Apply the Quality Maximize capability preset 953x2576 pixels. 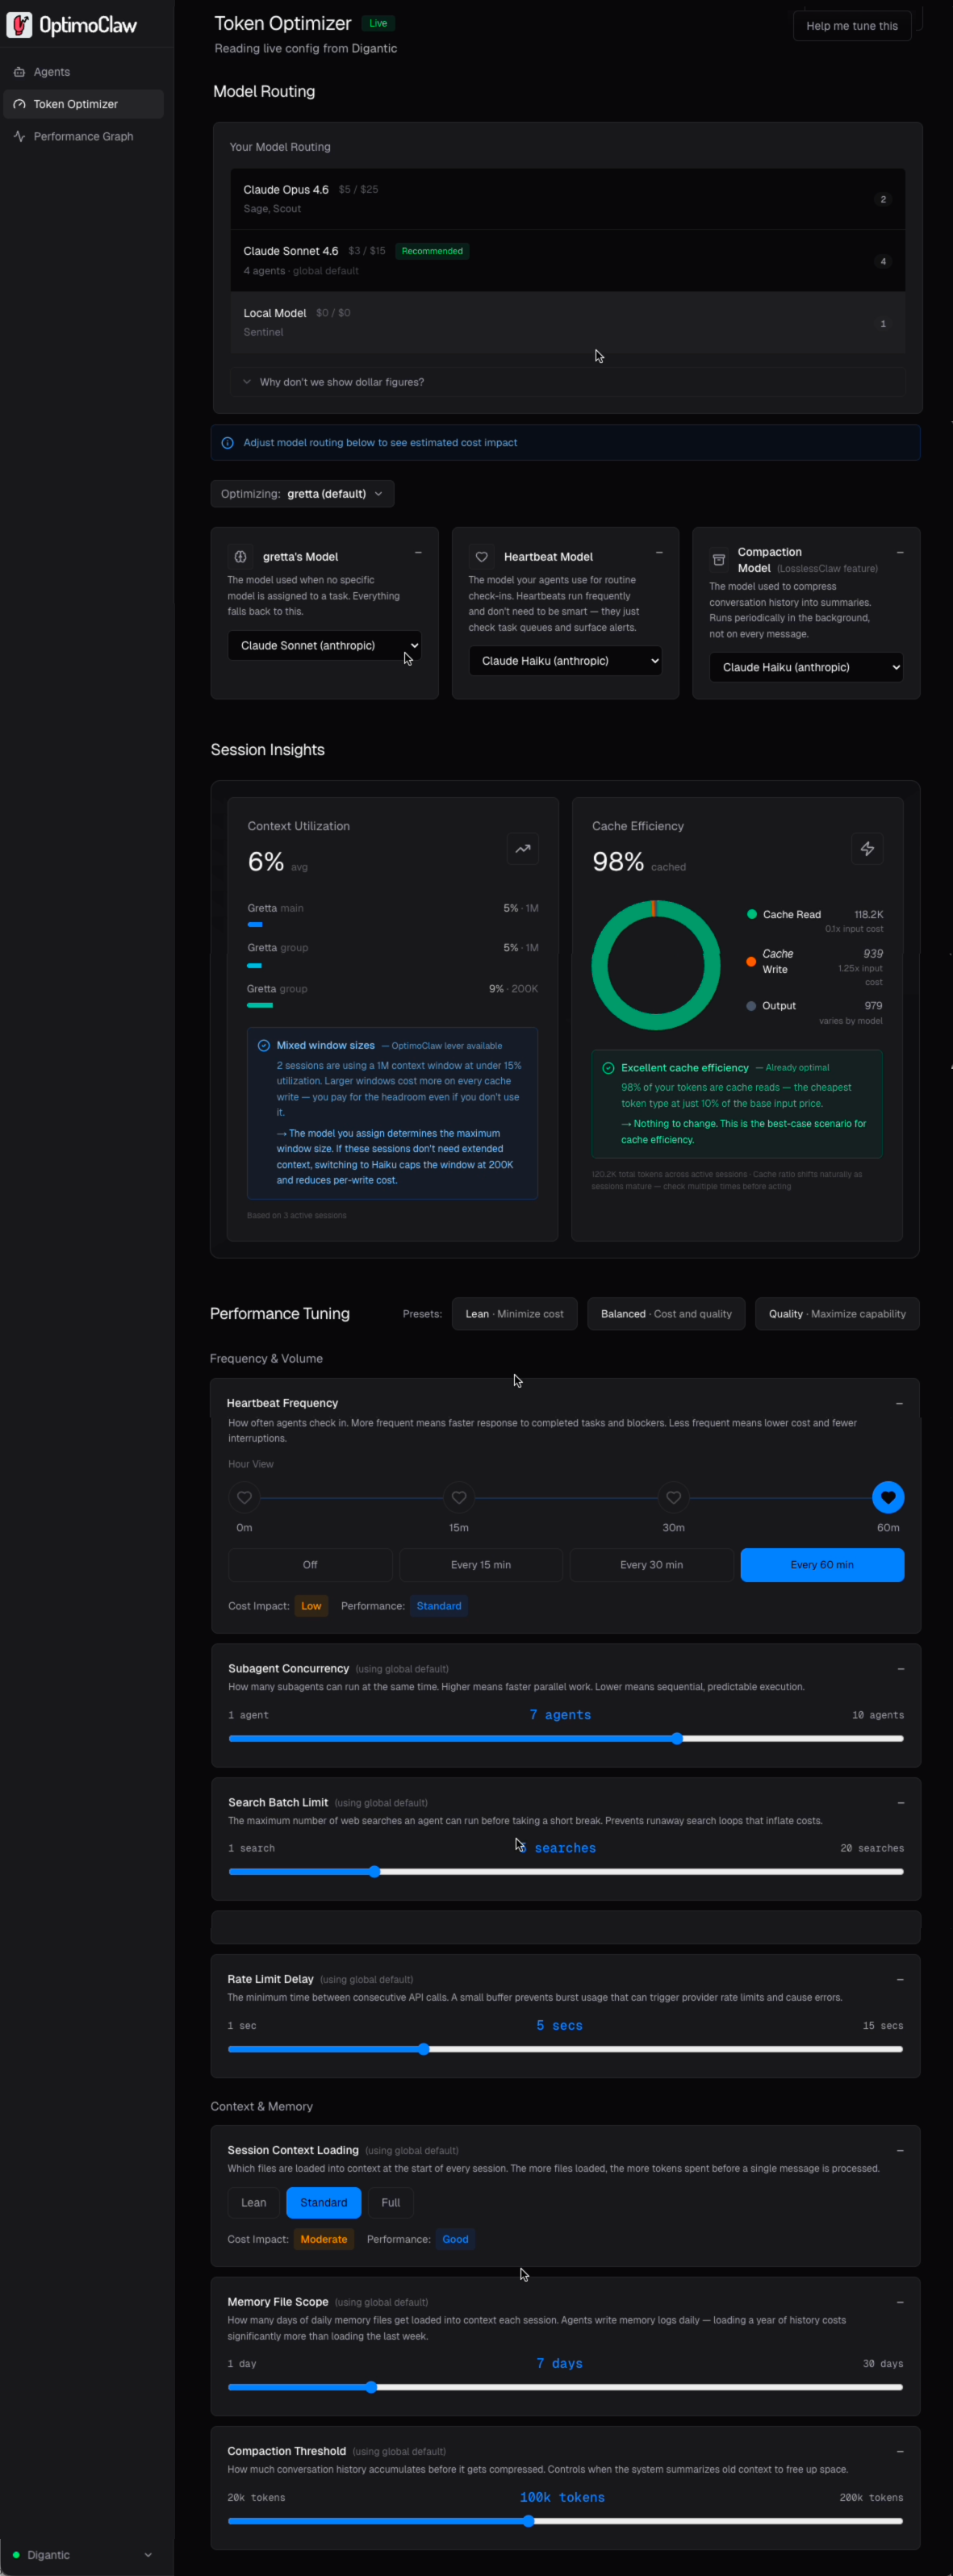click(837, 1314)
